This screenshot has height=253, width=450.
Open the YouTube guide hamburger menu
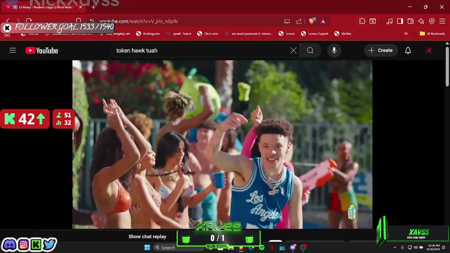pos(13,51)
